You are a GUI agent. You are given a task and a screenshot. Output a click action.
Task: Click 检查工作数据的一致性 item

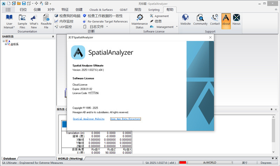click(103, 16)
